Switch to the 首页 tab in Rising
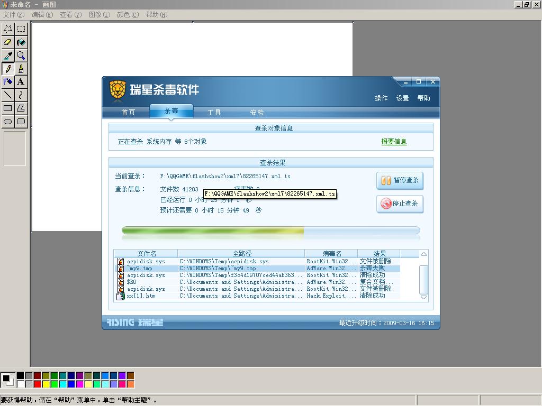Screen dimensions: 542x406 pos(128,112)
